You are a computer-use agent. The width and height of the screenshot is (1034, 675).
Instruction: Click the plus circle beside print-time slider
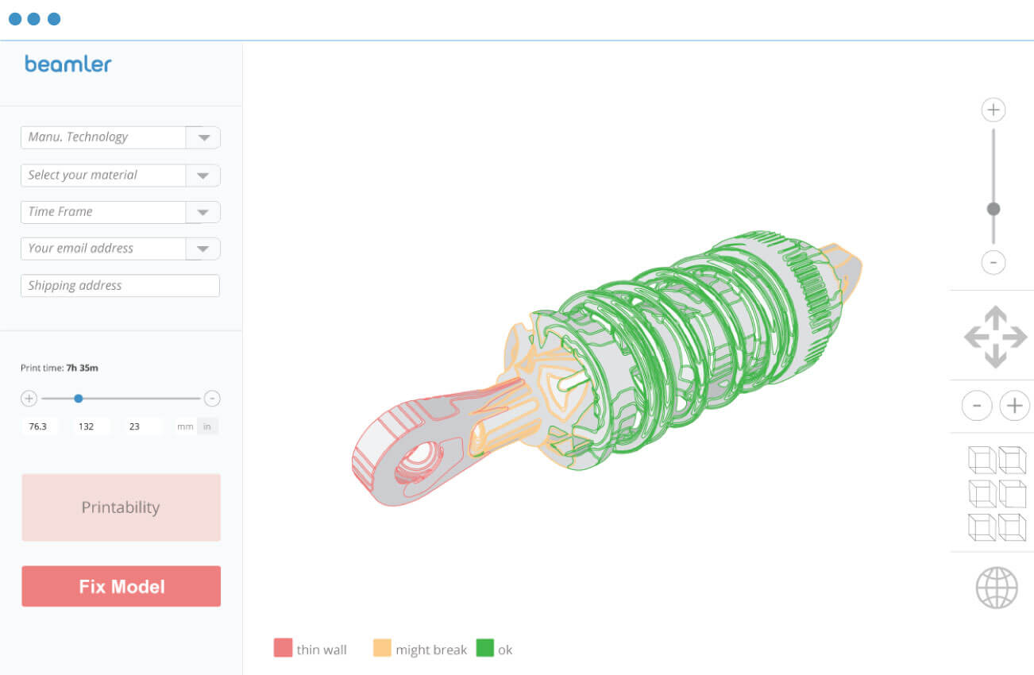(x=29, y=399)
